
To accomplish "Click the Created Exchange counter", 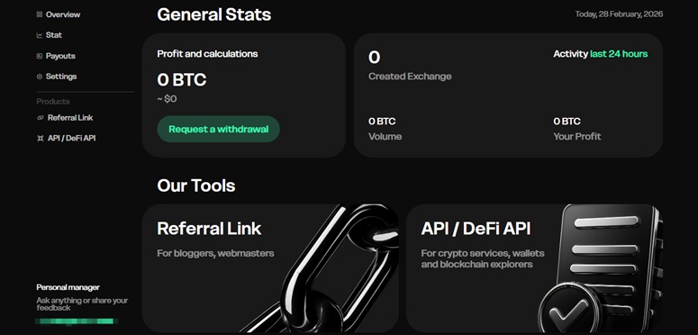I will [x=410, y=65].
